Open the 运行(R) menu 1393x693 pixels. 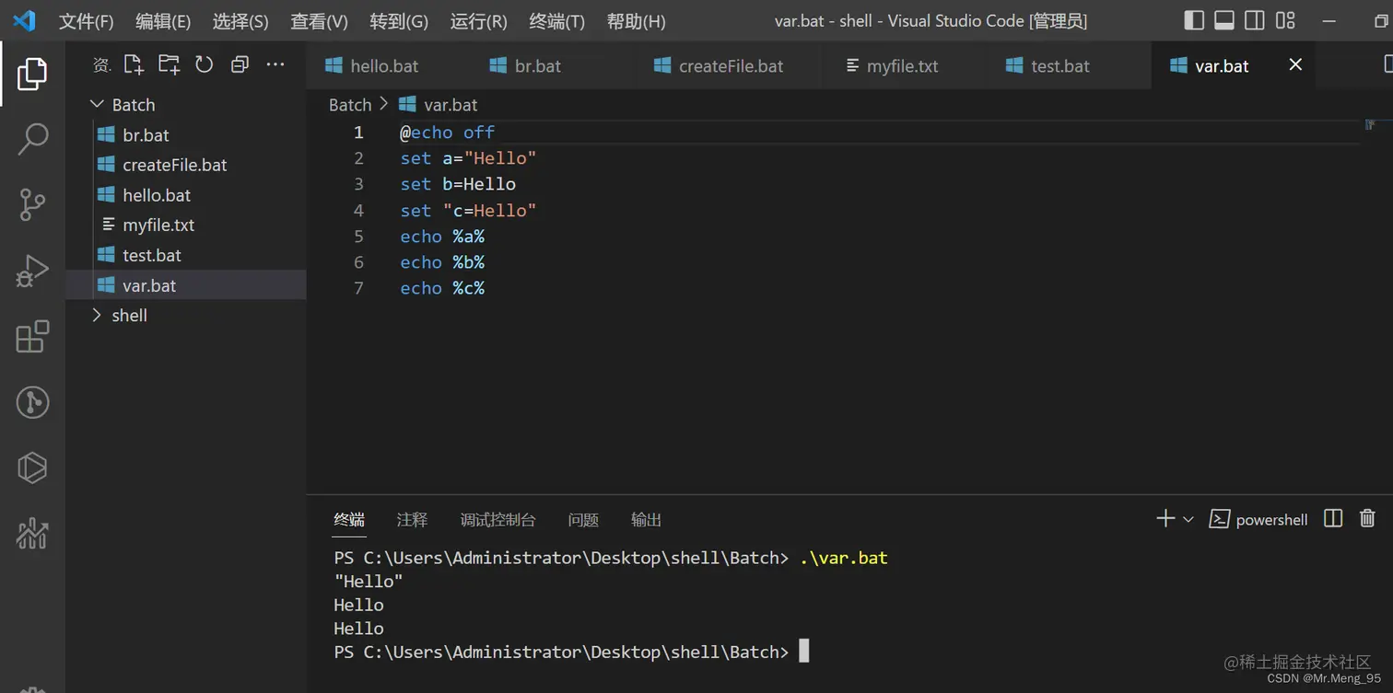click(478, 21)
